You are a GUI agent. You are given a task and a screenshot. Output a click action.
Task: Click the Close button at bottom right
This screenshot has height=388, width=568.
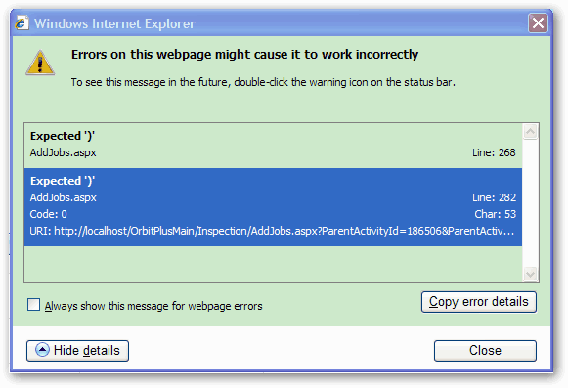(485, 350)
